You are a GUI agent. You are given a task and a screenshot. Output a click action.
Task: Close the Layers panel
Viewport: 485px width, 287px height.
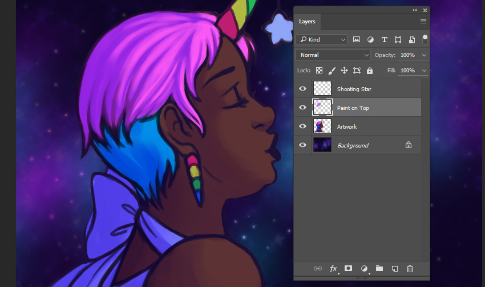[425, 10]
